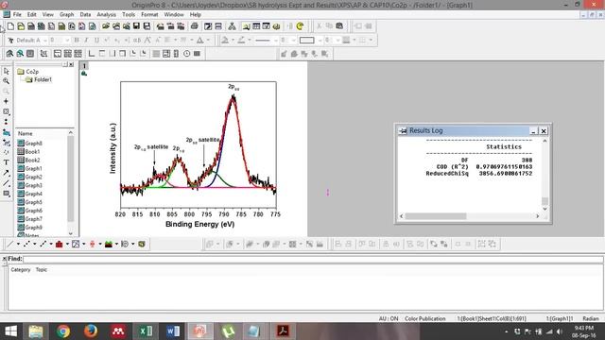Open the Help menu
The height and width of the screenshot is (340, 605).
[x=196, y=14]
